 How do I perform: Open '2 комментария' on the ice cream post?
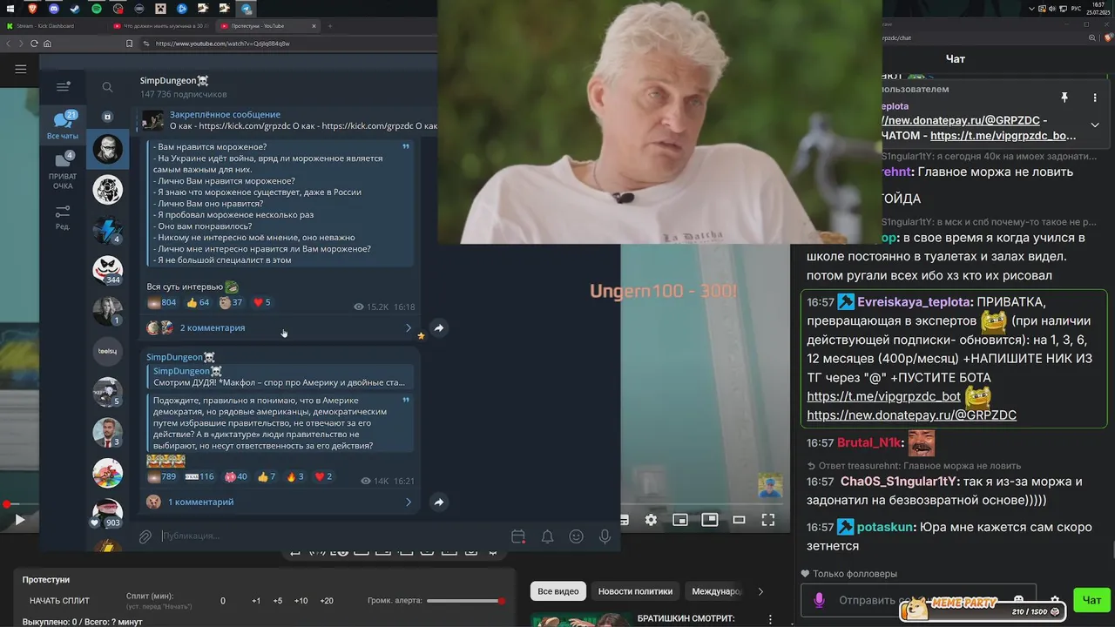pyautogui.click(x=279, y=327)
